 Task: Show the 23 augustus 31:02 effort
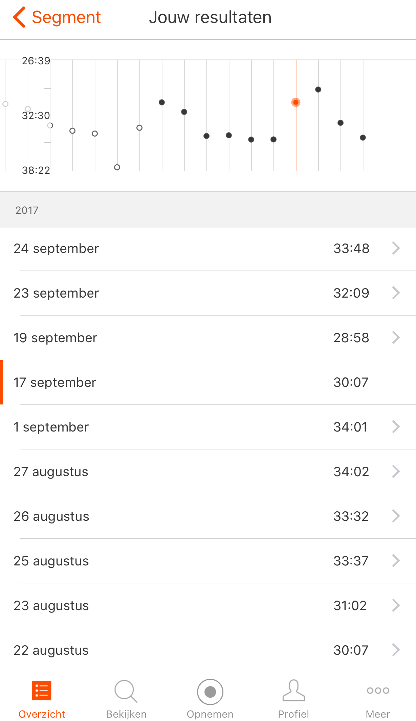pyautogui.click(x=208, y=606)
